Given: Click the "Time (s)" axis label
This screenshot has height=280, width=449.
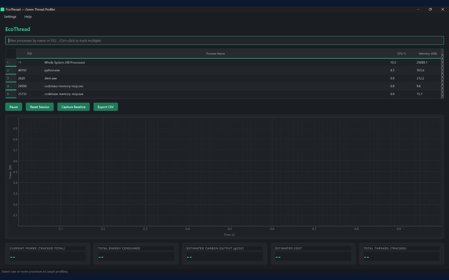Looking at the screenshot, I should 229,235.
